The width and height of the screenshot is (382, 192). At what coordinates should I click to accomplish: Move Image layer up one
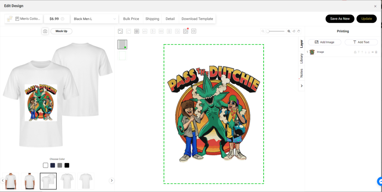click(x=362, y=52)
